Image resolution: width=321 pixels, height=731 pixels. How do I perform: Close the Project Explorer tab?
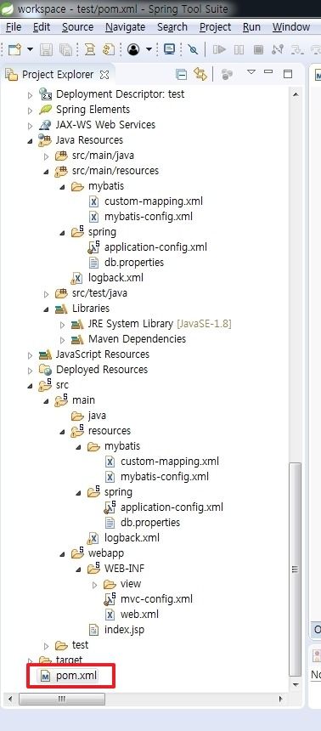(x=104, y=75)
